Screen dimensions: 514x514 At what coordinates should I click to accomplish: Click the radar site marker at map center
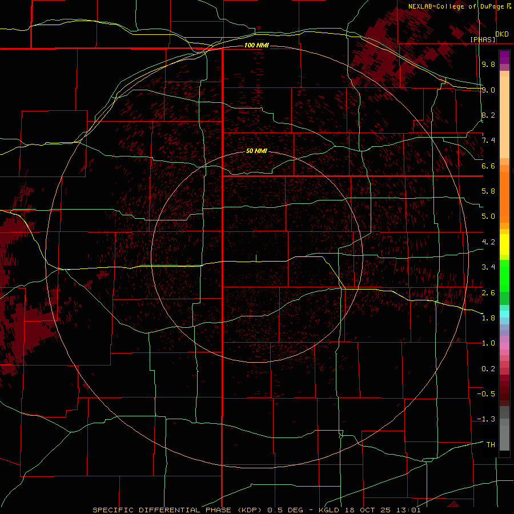coord(256,258)
